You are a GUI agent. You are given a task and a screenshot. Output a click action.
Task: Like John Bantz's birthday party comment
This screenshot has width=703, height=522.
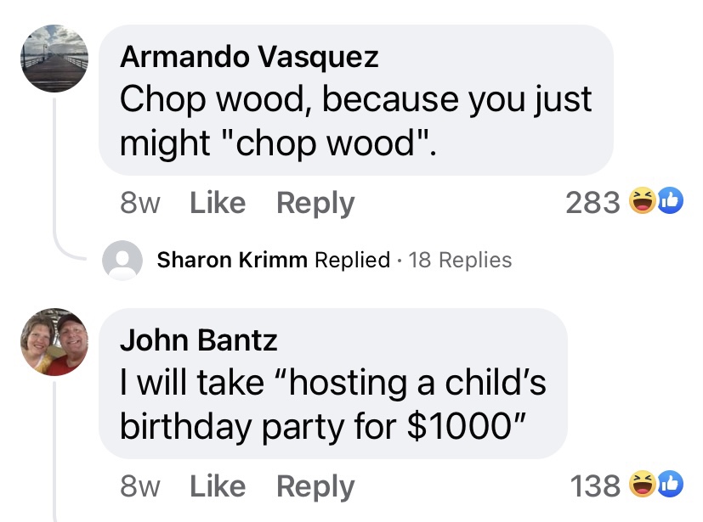pyautogui.click(x=218, y=486)
